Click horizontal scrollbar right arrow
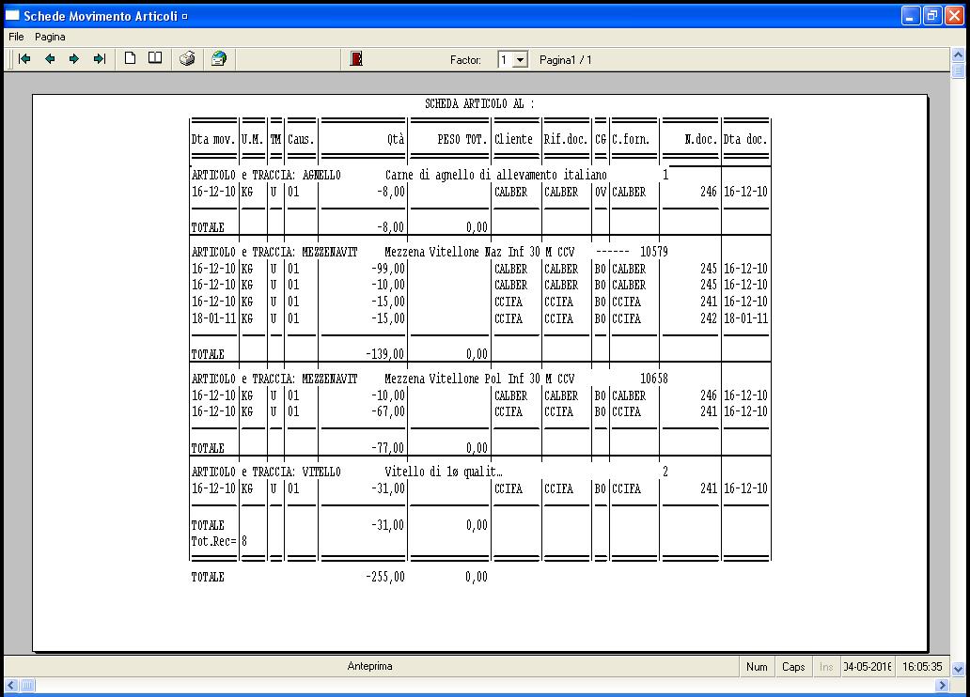 tap(942, 685)
